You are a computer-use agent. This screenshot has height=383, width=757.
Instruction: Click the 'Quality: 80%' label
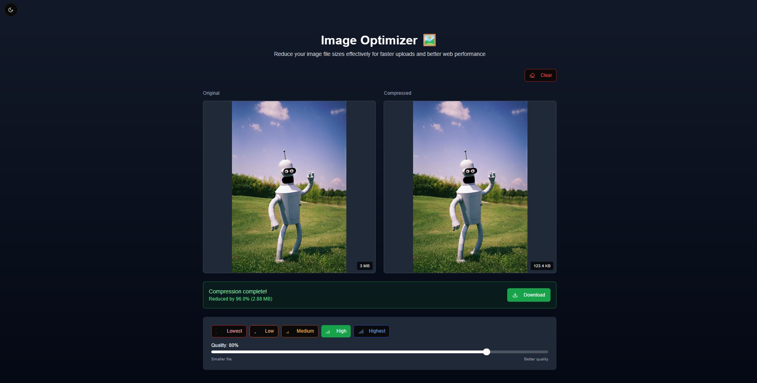[225, 345]
